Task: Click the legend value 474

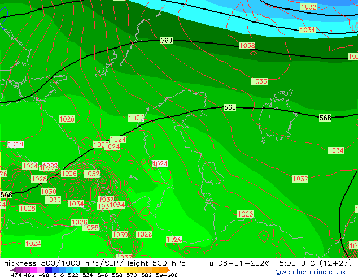Action: coord(16,275)
